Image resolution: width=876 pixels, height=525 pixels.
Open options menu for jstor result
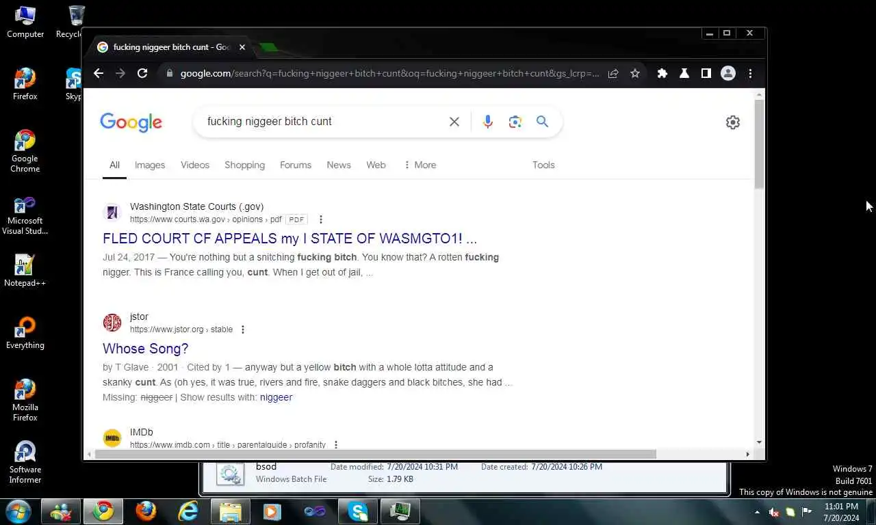pyautogui.click(x=242, y=329)
